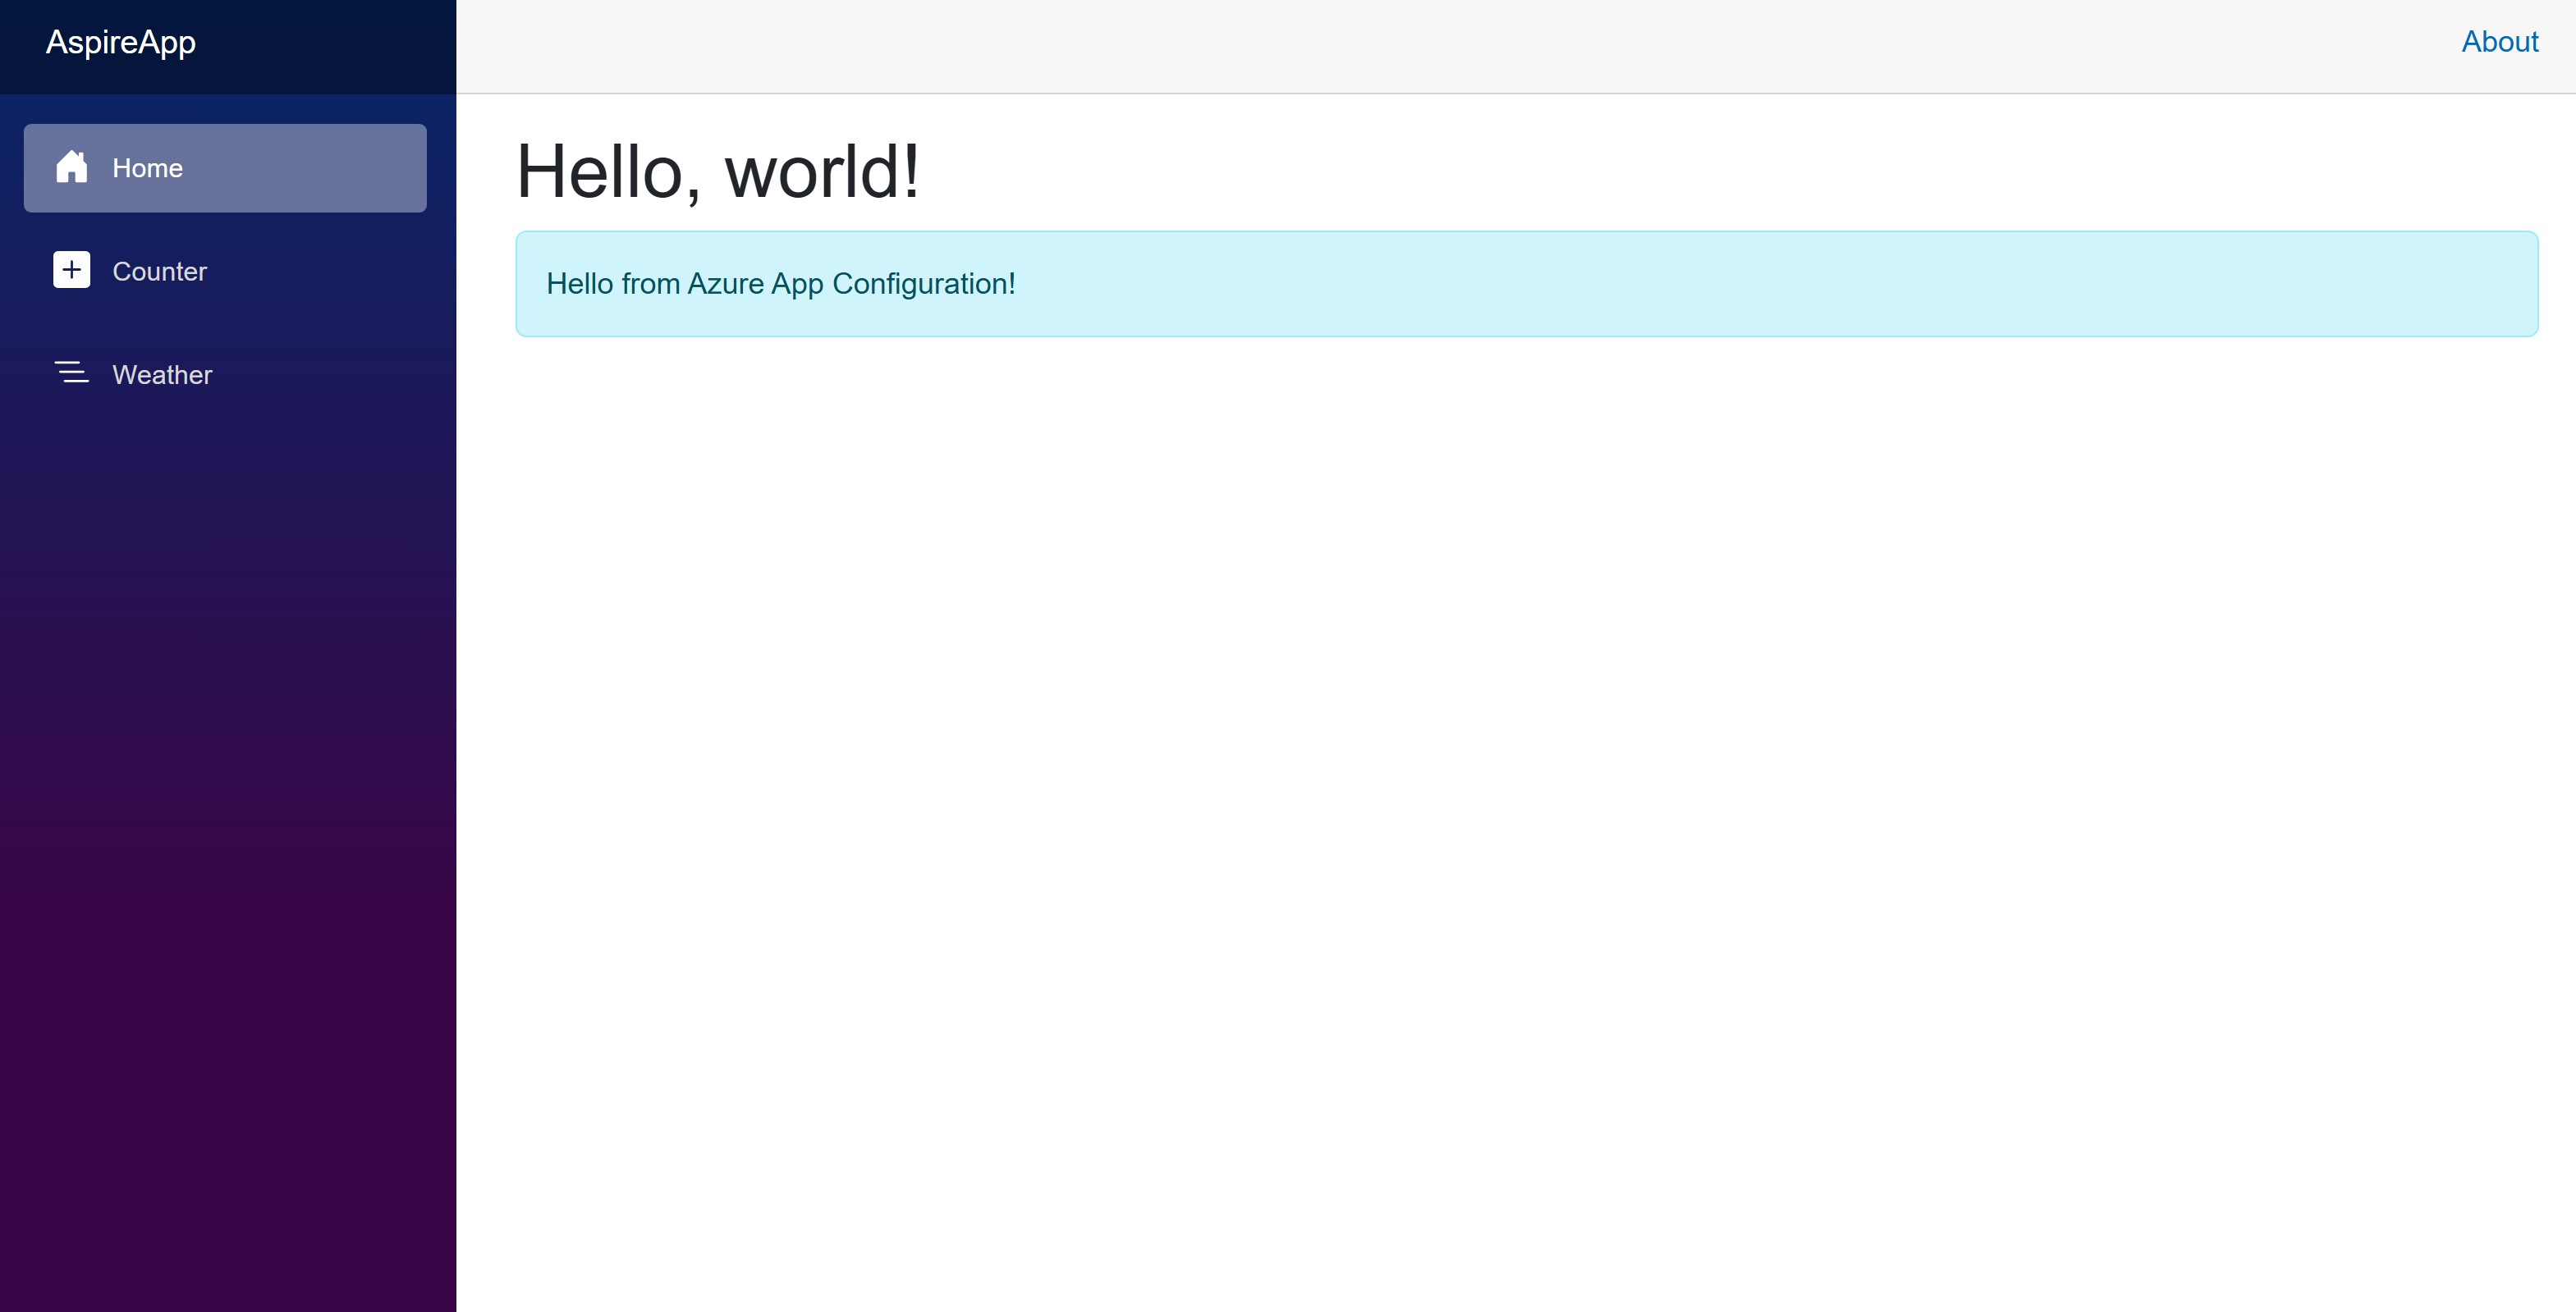Go to the Counter page
2576x1312 pixels.
[x=225, y=271]
